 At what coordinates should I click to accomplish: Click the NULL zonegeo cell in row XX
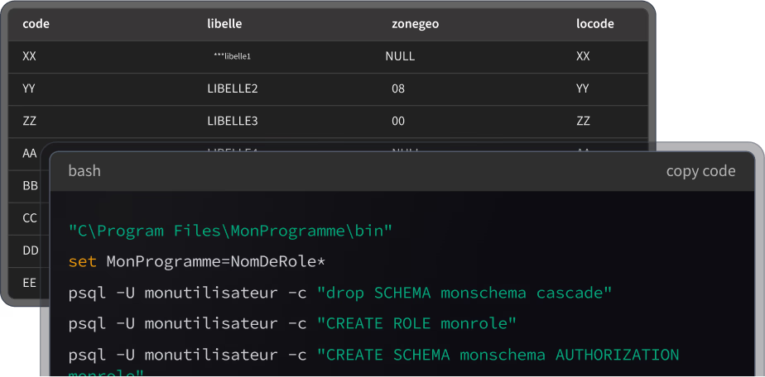pyautogui.click(x=400, y=56)
